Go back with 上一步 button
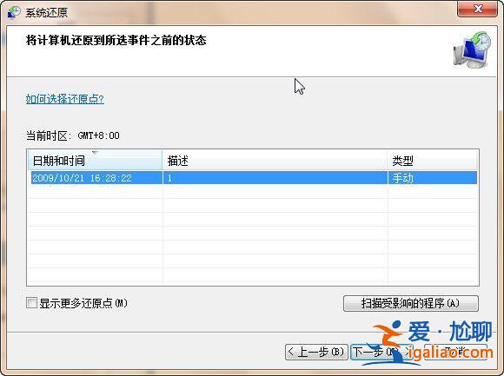The image size is (504, 376). tap(316, 352)
